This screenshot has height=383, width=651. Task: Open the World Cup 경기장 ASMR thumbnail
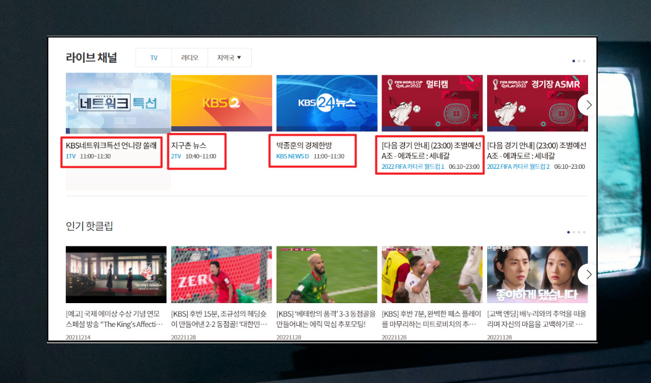pyautogui.click(x=537, y=103)
